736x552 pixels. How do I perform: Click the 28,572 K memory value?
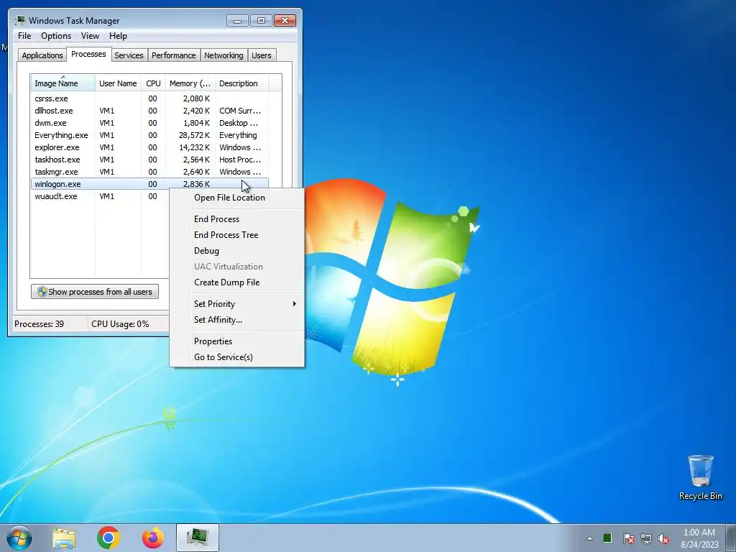pyautogui.click(x=194, y=135)
